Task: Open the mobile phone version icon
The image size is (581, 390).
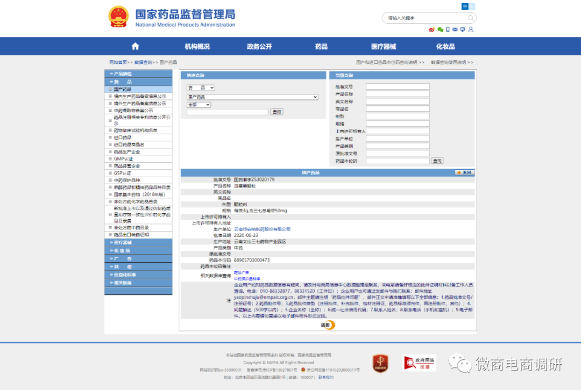Action: tap(448, 30)
